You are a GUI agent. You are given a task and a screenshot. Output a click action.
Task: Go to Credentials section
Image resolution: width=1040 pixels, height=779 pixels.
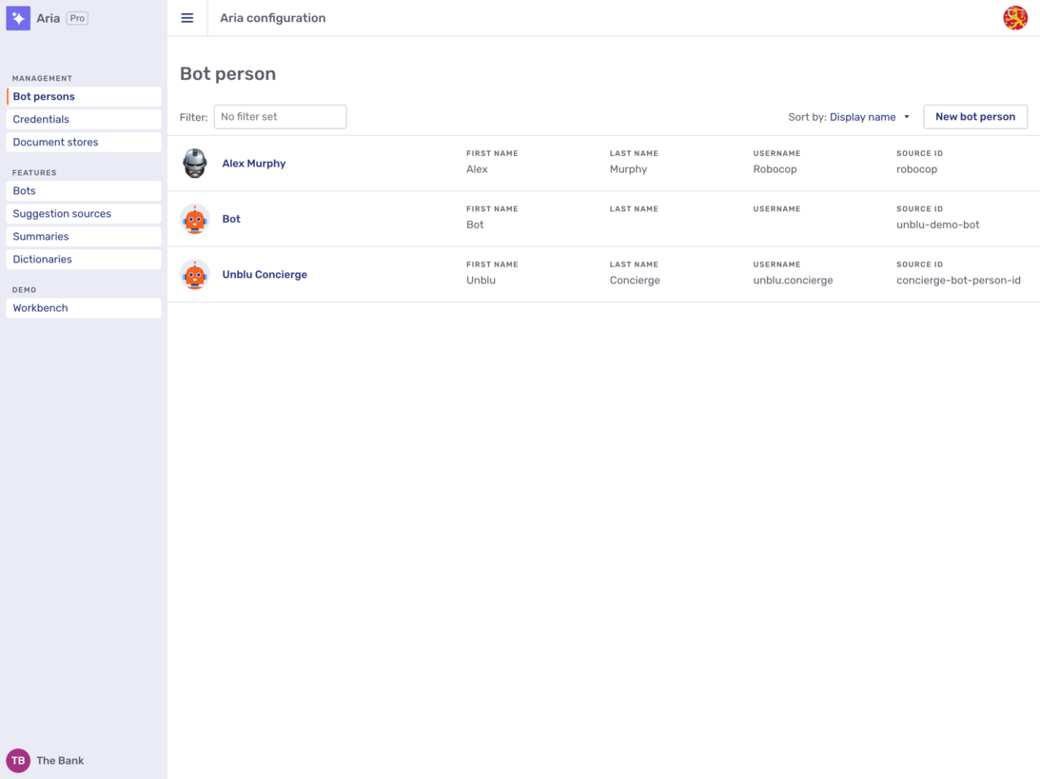(84, 119)
